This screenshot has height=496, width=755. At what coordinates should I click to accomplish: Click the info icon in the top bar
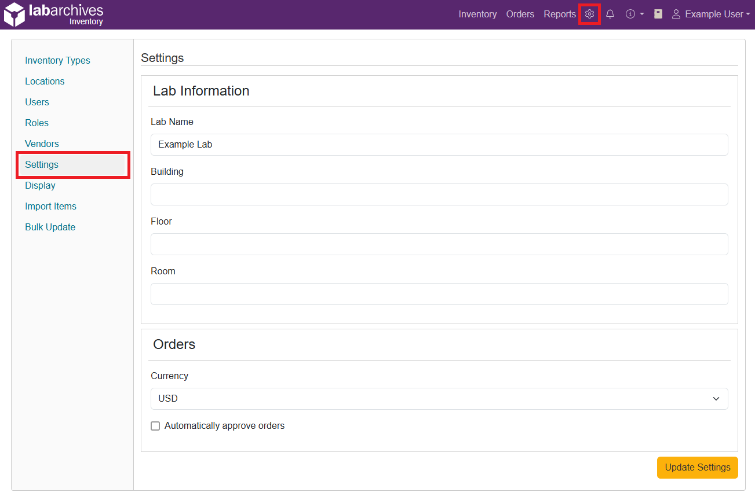pos(630,14)
